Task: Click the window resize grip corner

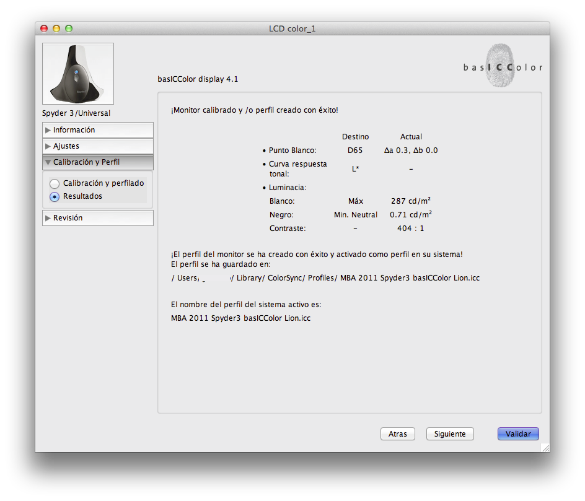Action: (545, 448)
